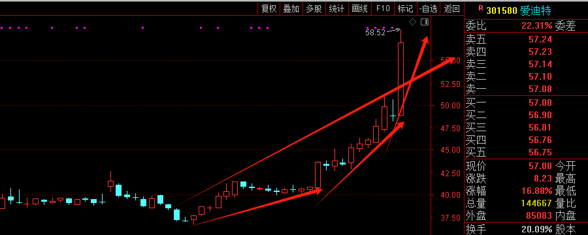Select the 卖四 price 57.23
The image size is (588, 235).
(540, 52)
